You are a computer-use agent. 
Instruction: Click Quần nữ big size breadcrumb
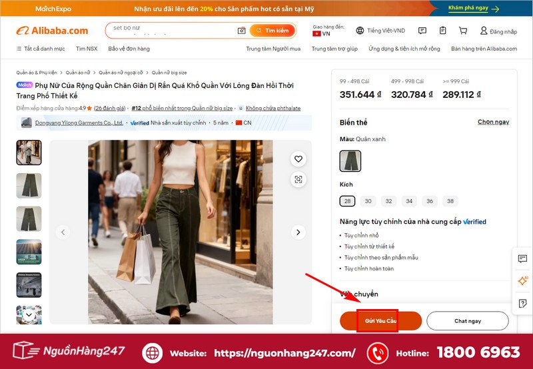(169, 73)
